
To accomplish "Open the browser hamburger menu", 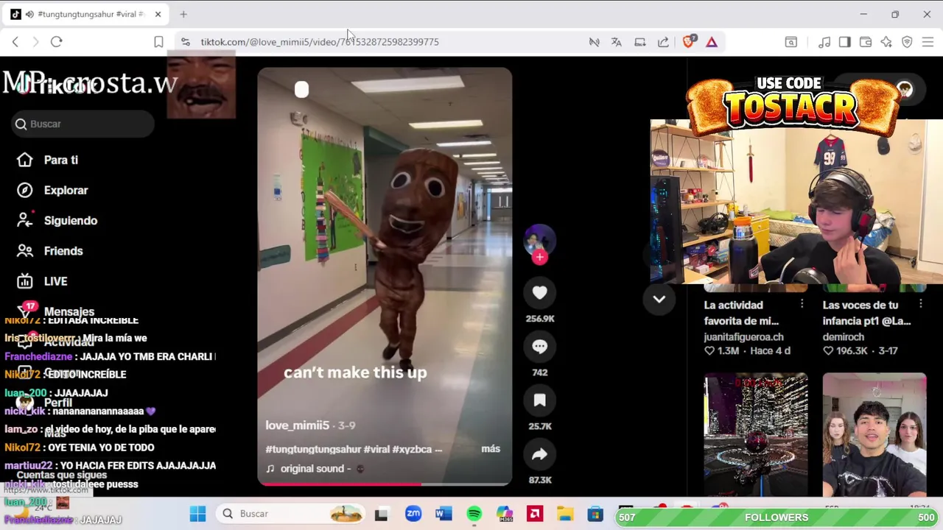I will (928, 42).
